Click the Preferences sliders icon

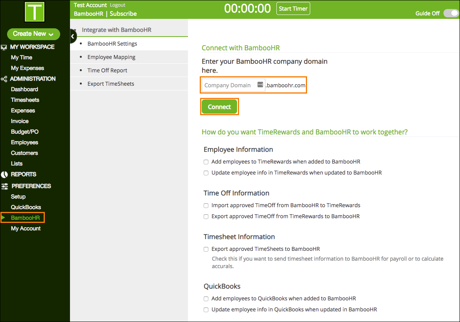(5, 186)
